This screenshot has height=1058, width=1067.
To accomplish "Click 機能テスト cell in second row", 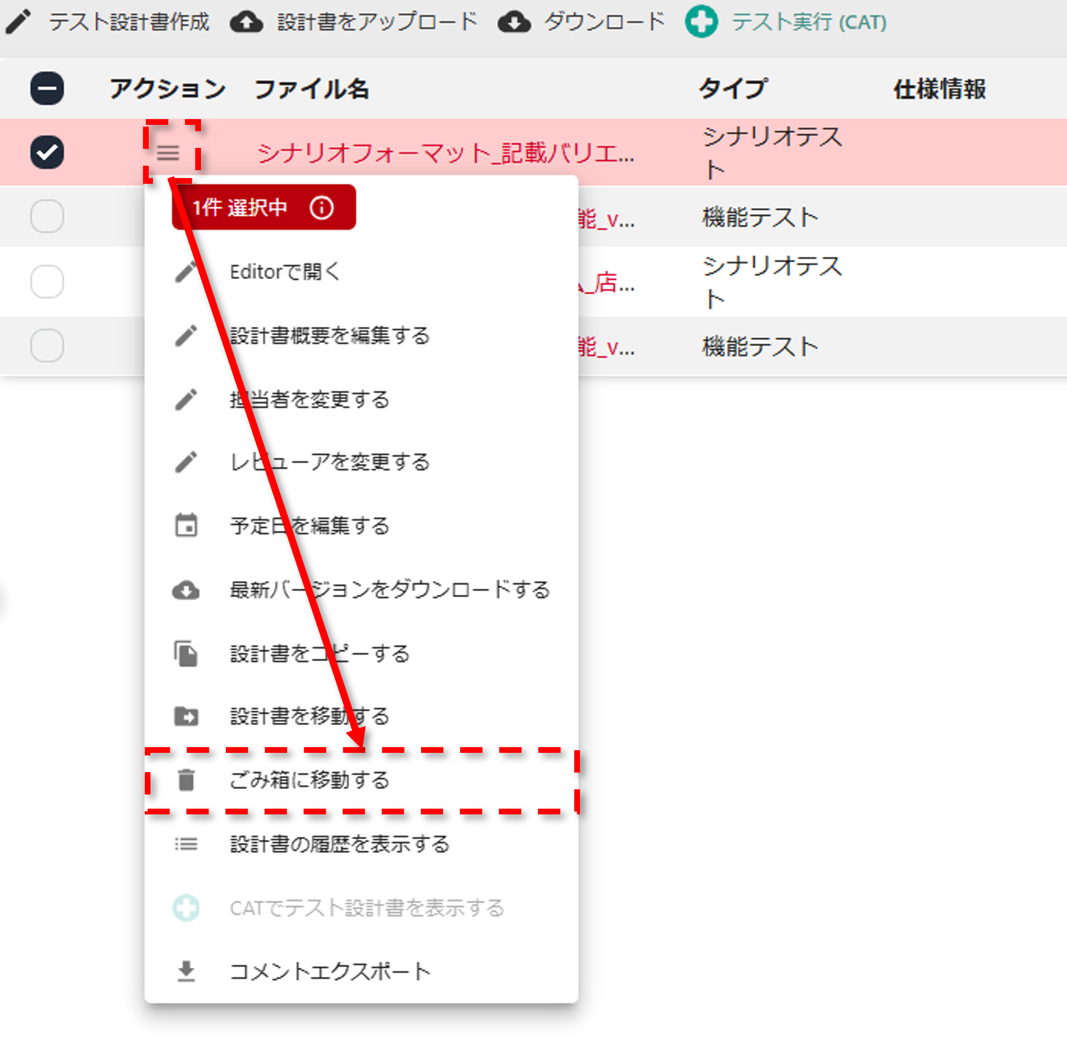I will [760, 217].
